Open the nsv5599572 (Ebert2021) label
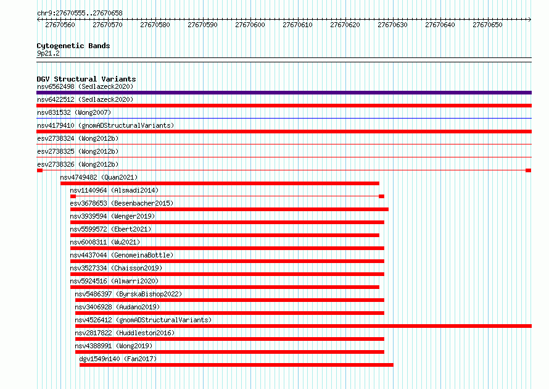Screen dimensions: 549x389 110,229
